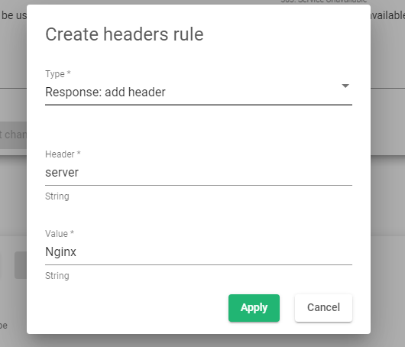
Task: Focus the Value field containing 'Nginx'
Action: [199, 252]
